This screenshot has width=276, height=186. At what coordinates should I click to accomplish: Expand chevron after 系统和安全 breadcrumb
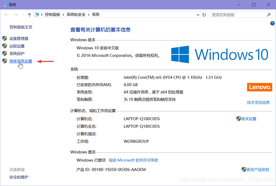89,15
